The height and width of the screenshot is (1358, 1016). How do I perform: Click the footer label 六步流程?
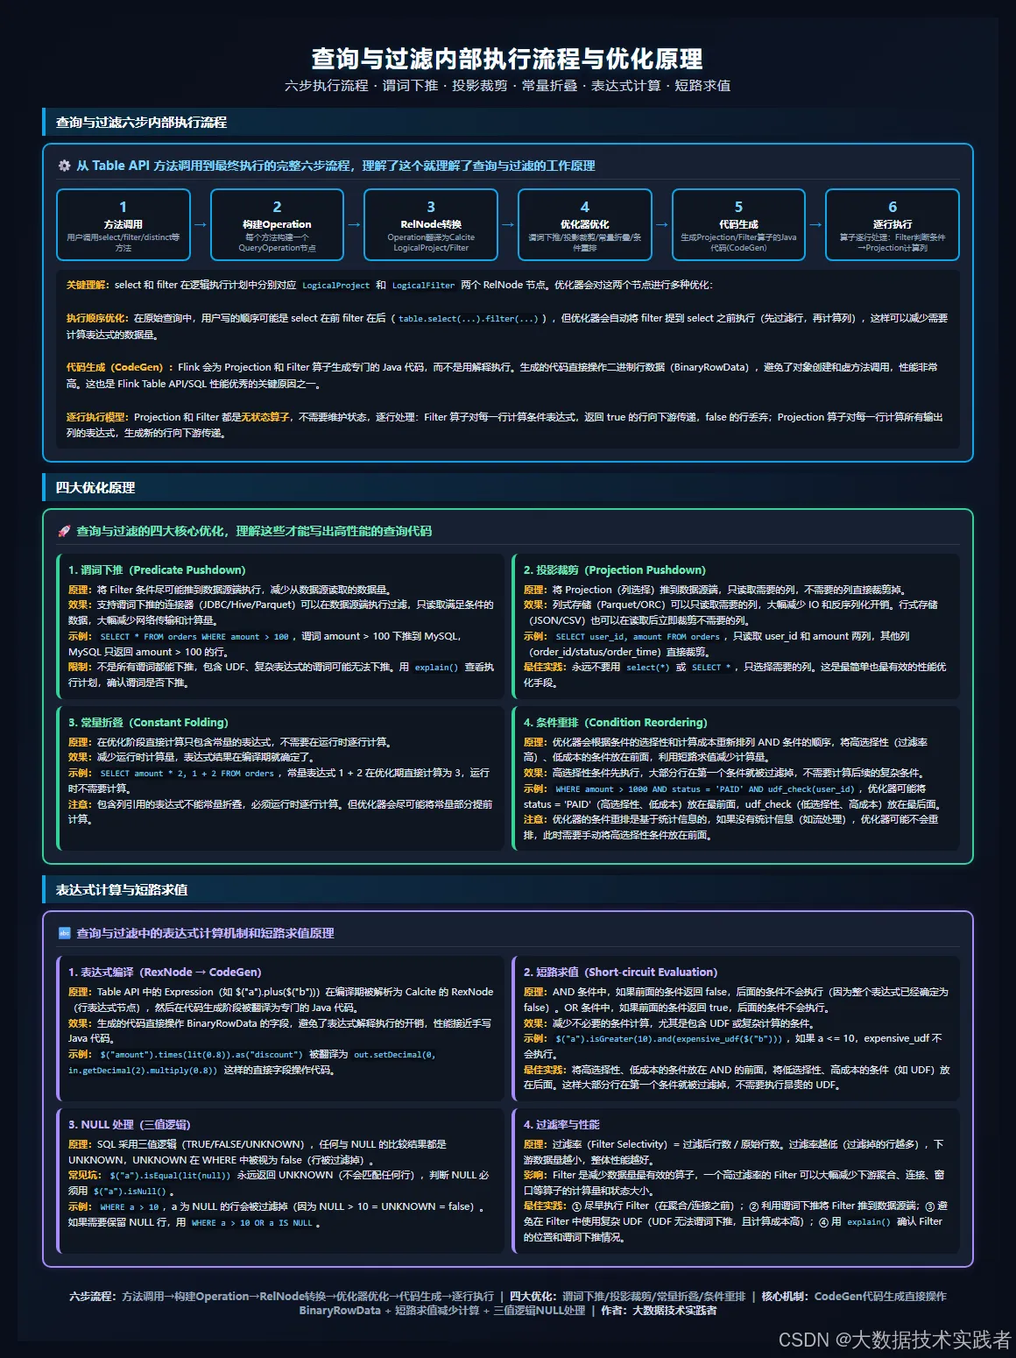[94, 1297]
